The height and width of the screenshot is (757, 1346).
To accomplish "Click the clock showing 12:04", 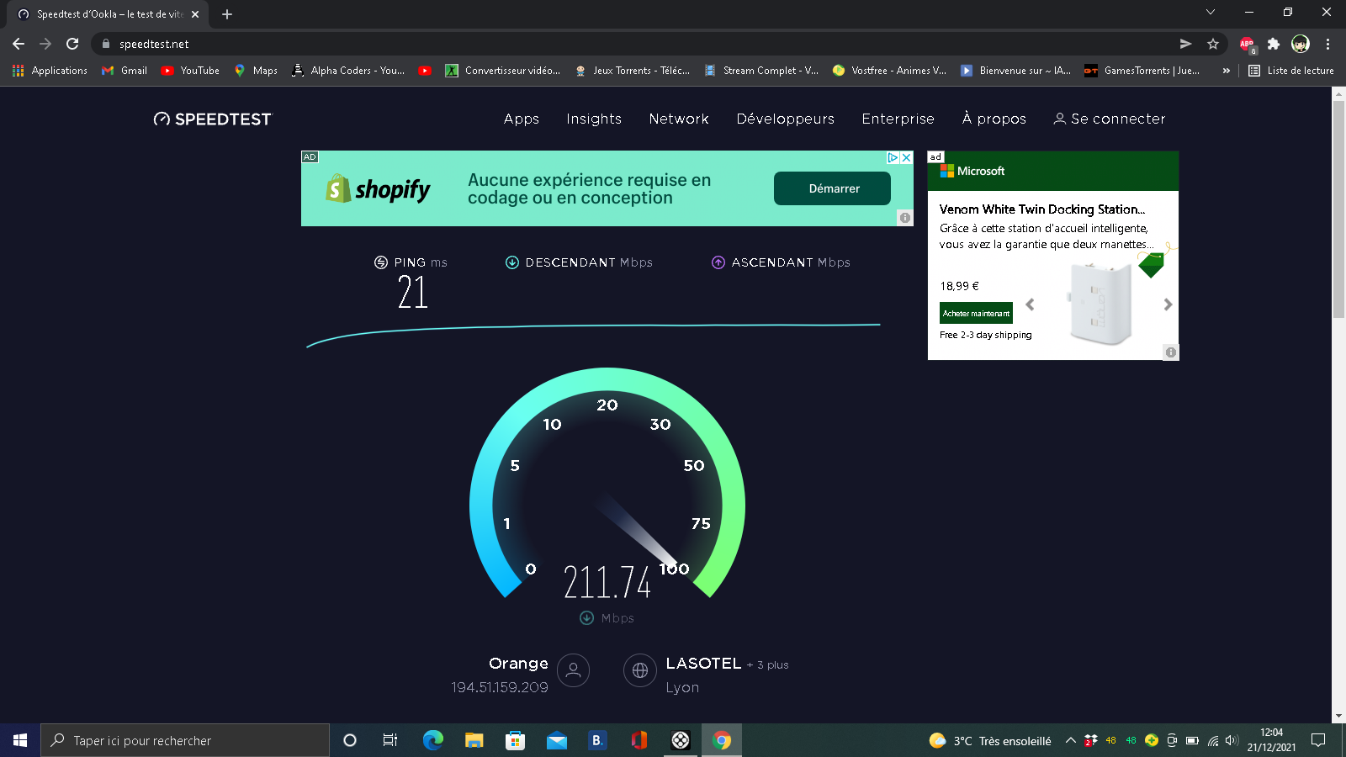I will (x=1271, y=733).
